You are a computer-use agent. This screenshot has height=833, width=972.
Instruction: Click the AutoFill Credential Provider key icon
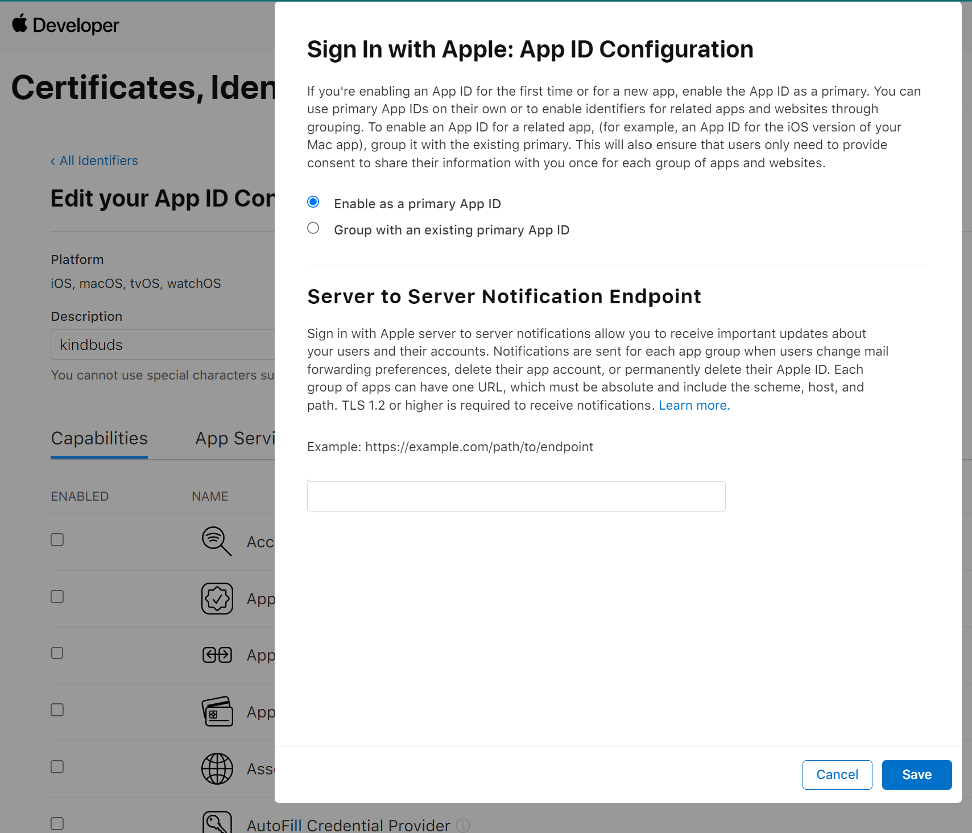click(217, 822)
